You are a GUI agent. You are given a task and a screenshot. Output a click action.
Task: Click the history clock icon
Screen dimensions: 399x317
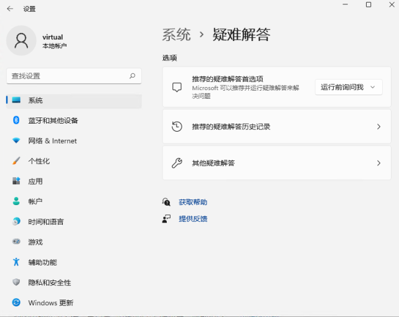(x=177, y=127)
